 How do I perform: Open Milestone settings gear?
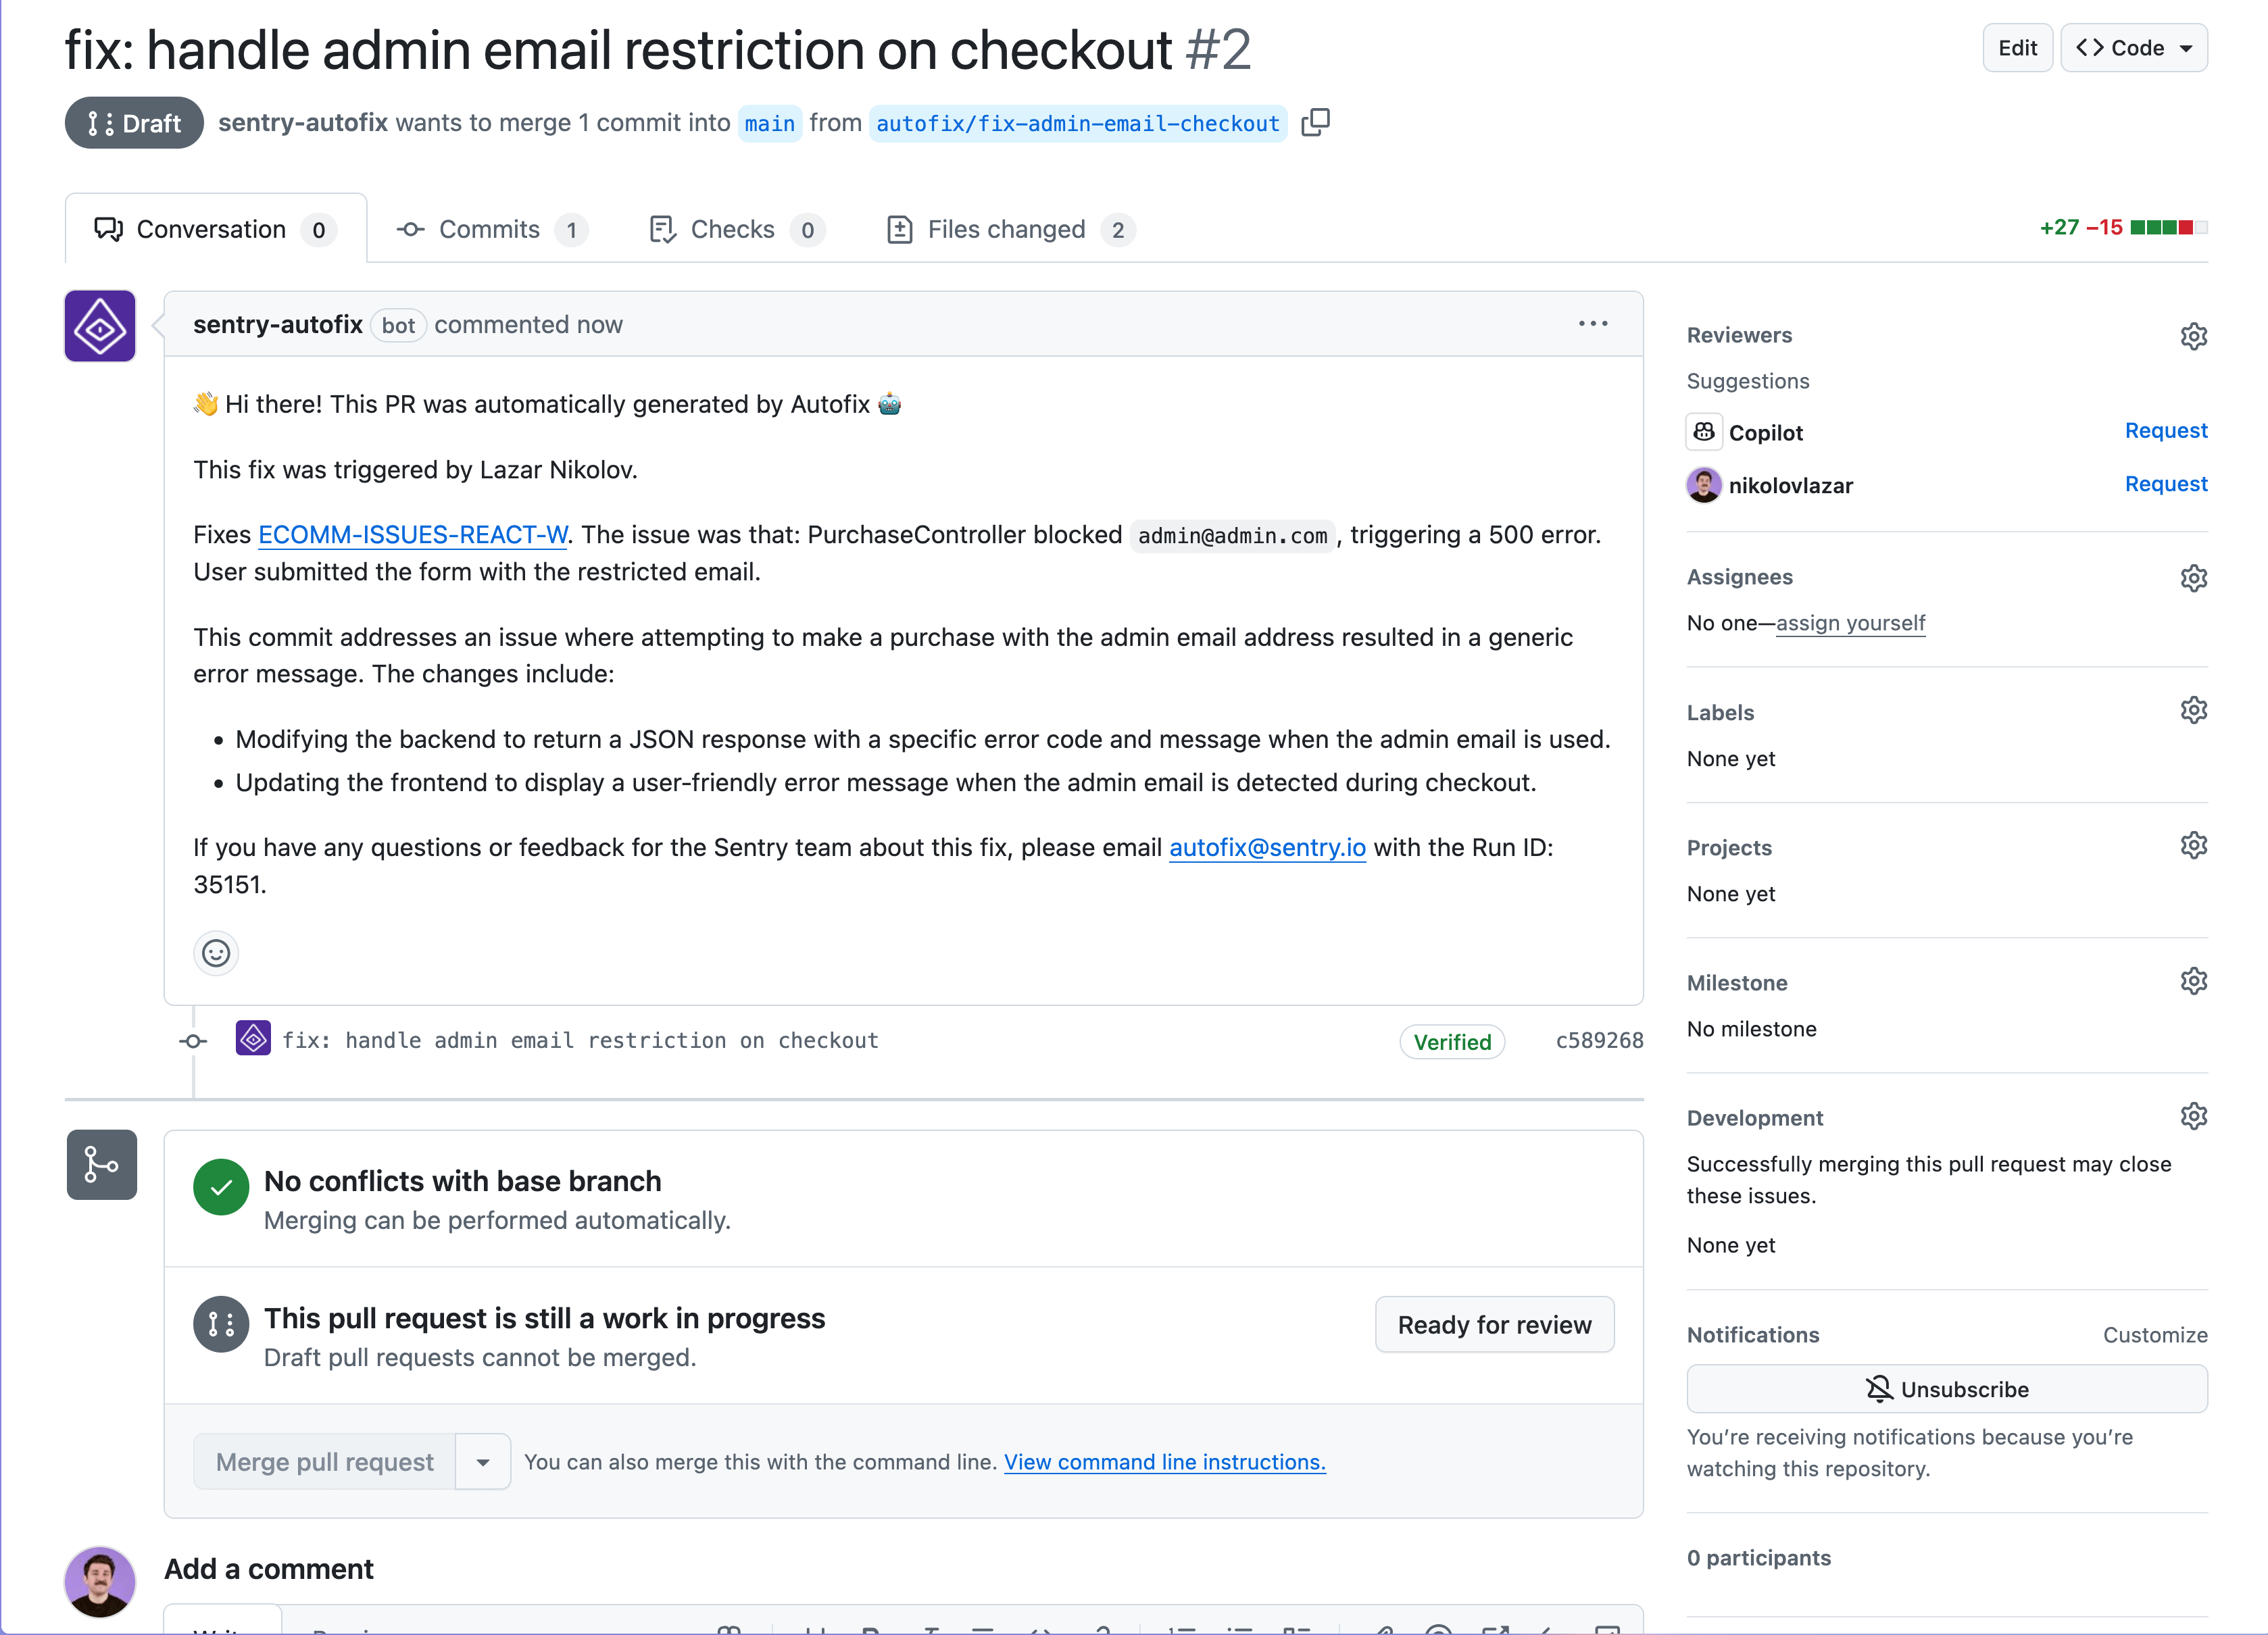pyautogui.click(x=2193, y=981)
